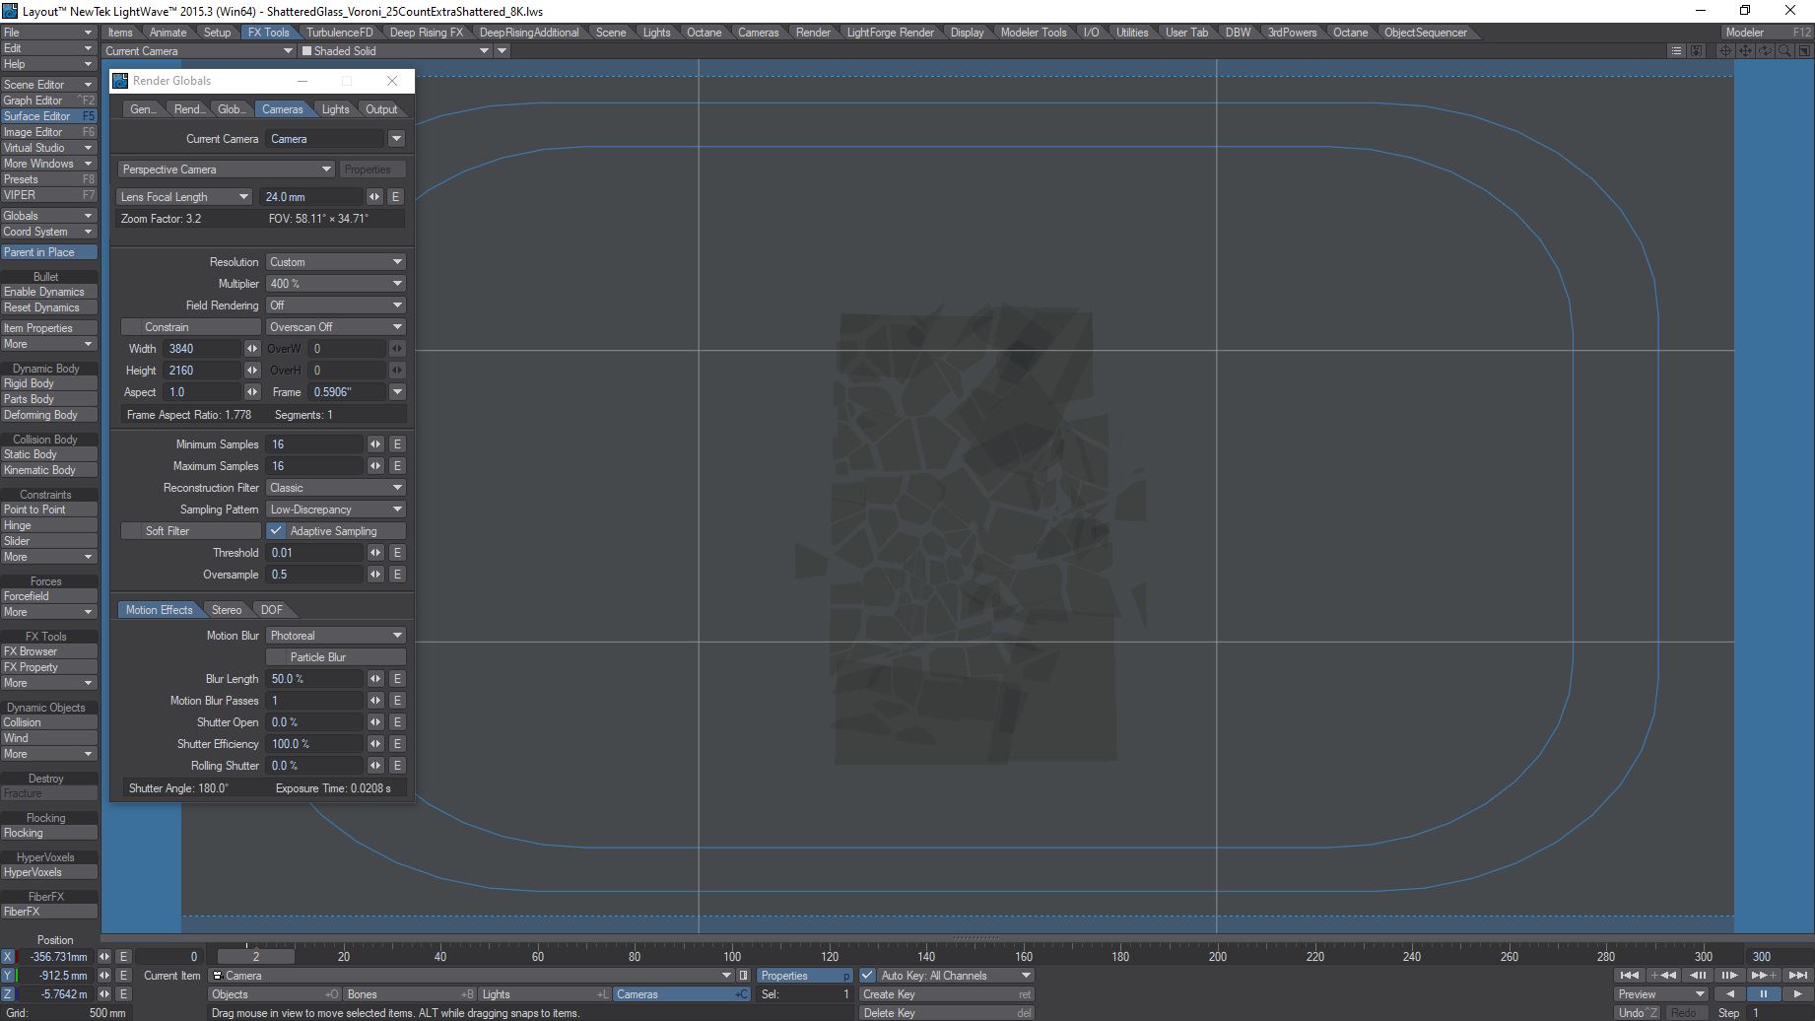Toggle the Adaptive Sampling checkbox

pos(277,531)
